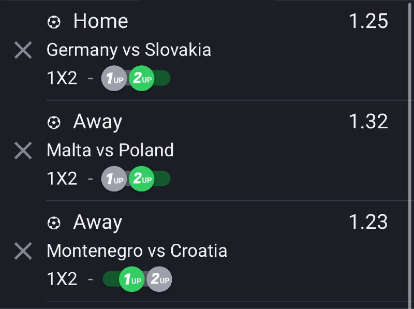Click the Home selection label
This screenshot has width=414, height=309.
[100, 21]
